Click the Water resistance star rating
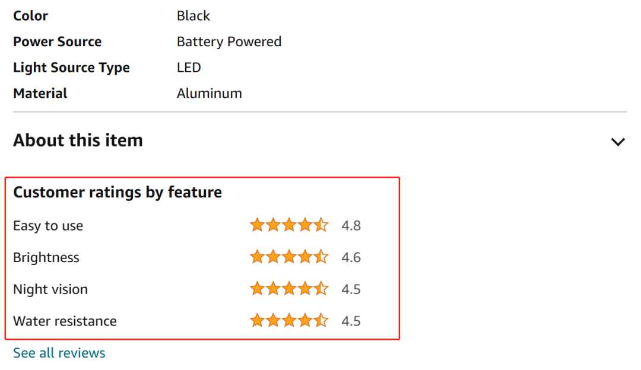 [x=289, y=321]
